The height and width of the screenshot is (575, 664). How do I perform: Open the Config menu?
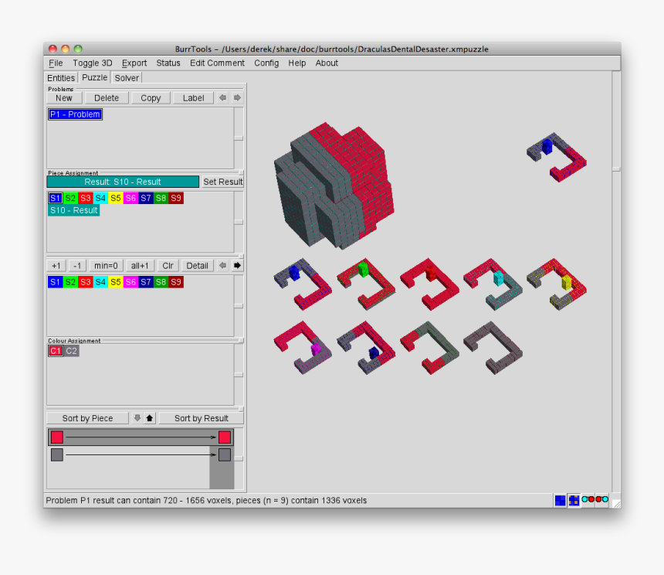pos(266,63)
